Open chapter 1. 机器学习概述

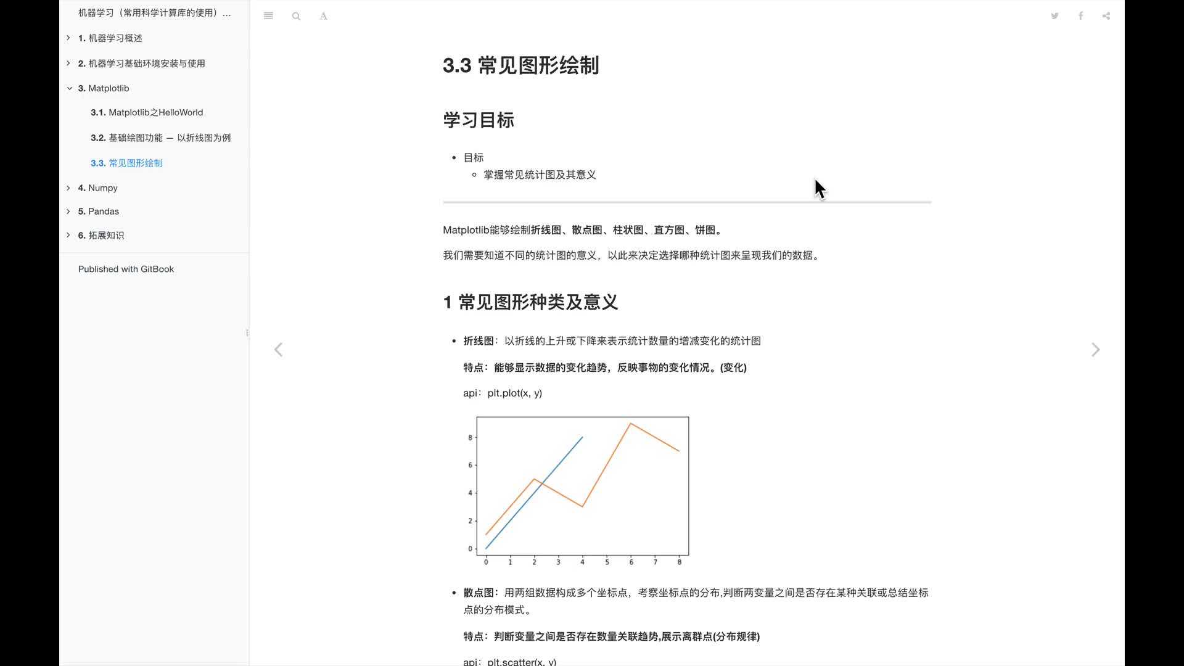(110, 38)
